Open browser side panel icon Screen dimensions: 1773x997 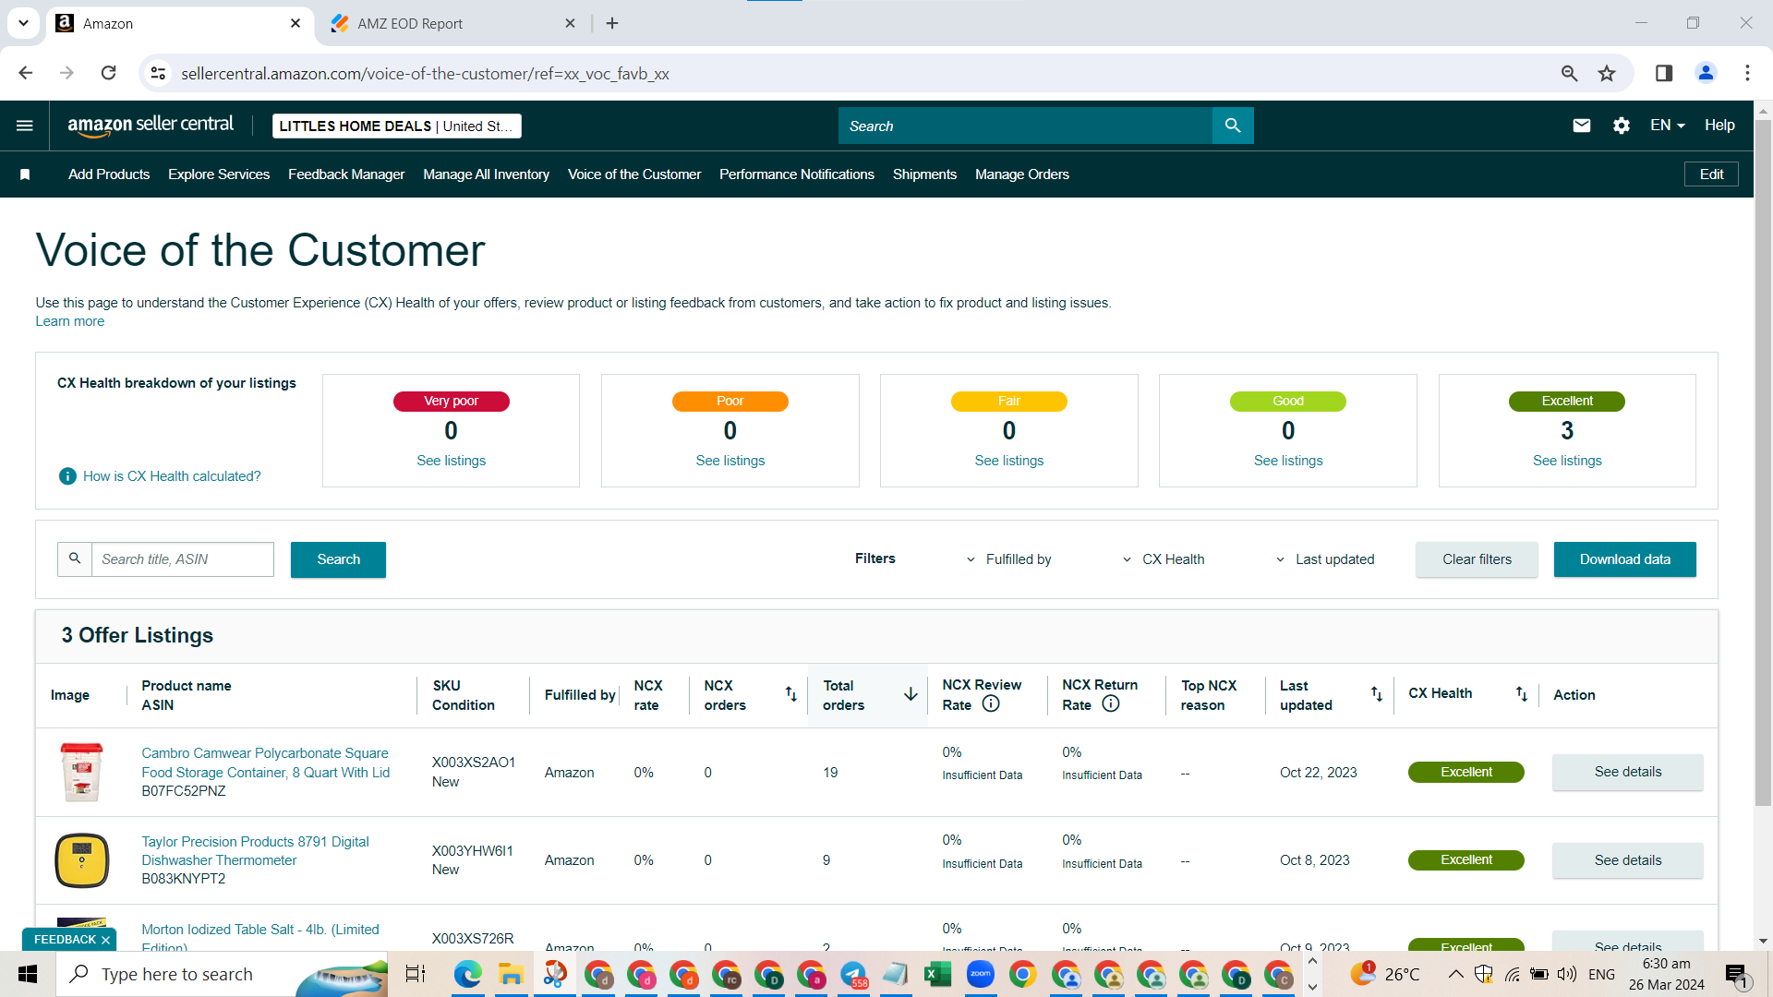point(1664,73)
